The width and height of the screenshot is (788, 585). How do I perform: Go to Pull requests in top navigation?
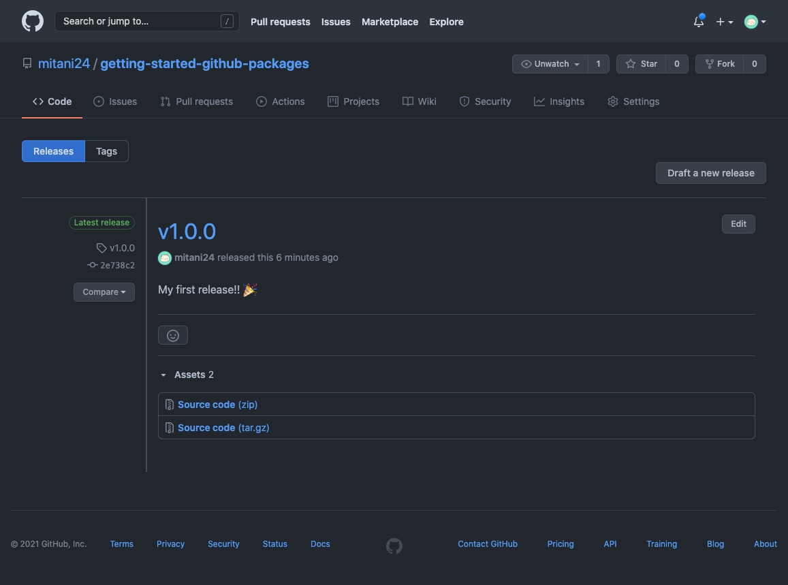point(281,22)
